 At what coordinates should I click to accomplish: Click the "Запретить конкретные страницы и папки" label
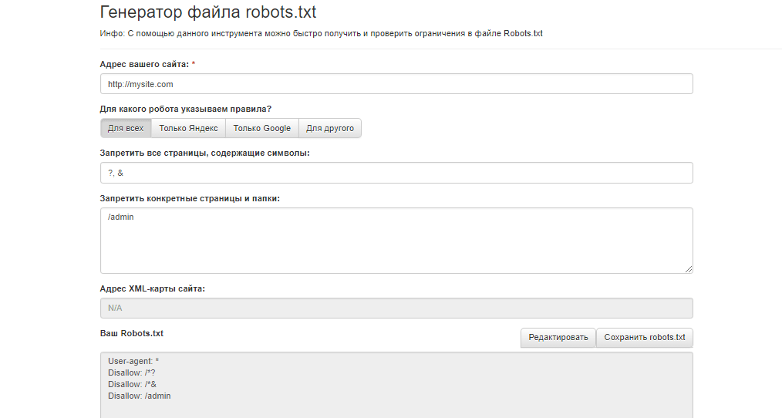coord(190,198)
